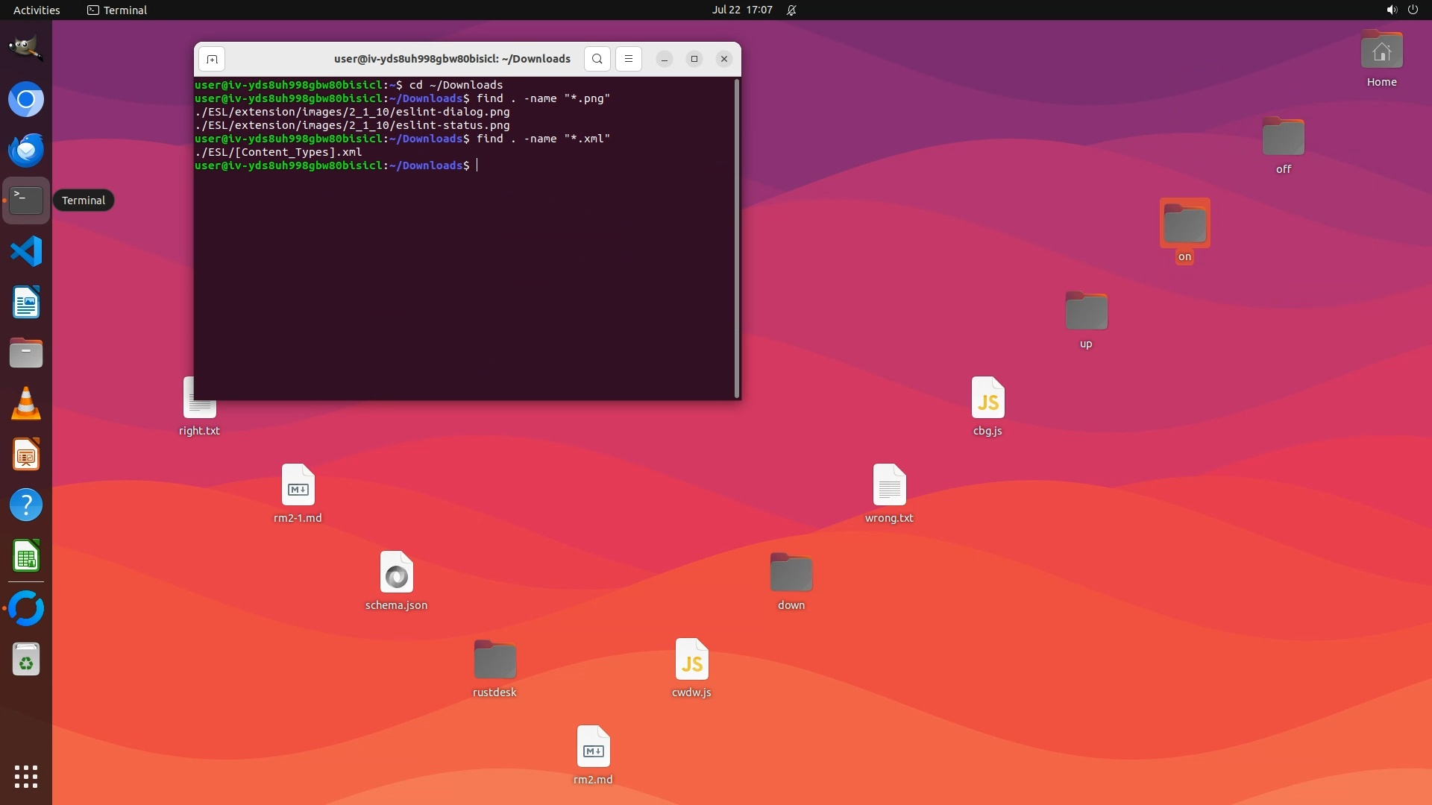Image resolution: width=1432 pixels, height=805 pixels.
Task: Click the new tab button in terminal
Action: pos(212,59)
